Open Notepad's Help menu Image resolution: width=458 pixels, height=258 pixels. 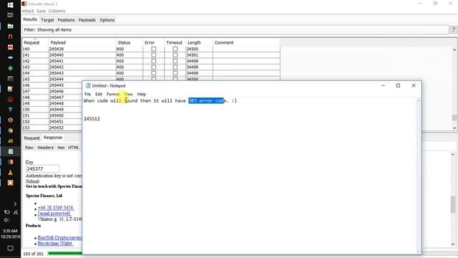point(142,94)
